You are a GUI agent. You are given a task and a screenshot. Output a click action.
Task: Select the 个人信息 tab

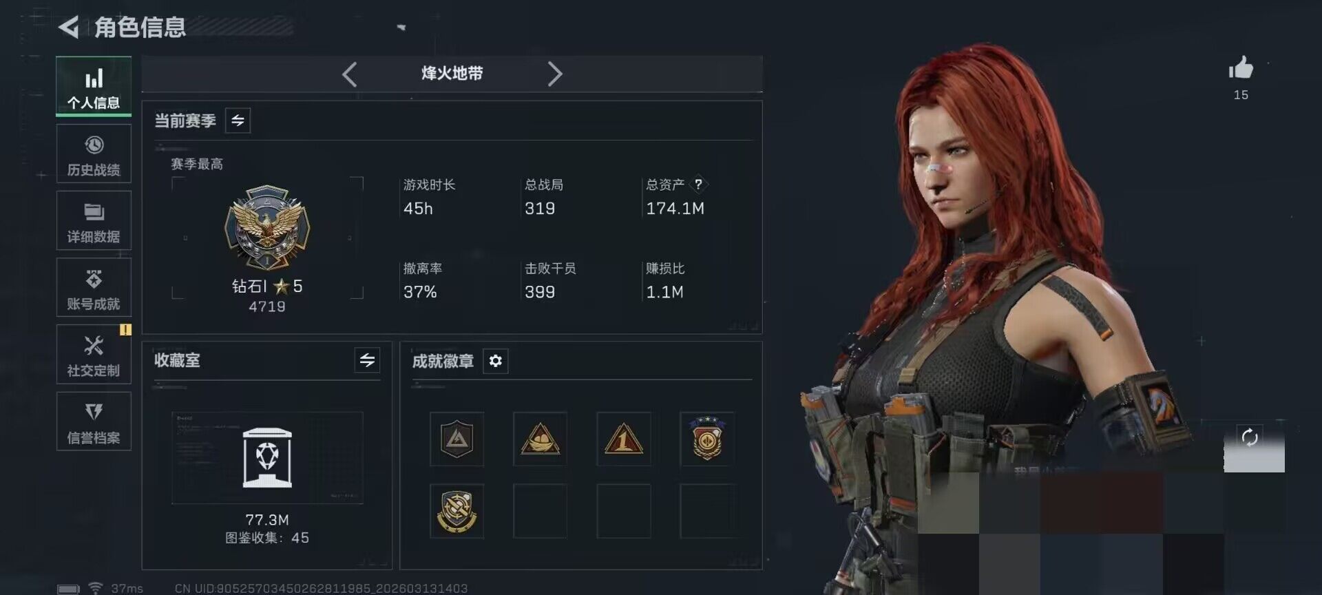tap(94, 87)
